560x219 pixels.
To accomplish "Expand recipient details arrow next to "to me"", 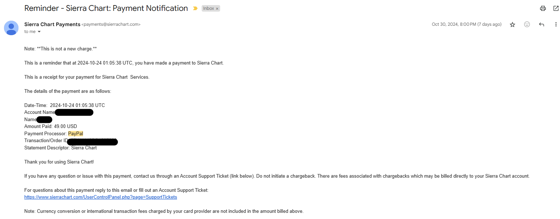I will tap(39, 32).
